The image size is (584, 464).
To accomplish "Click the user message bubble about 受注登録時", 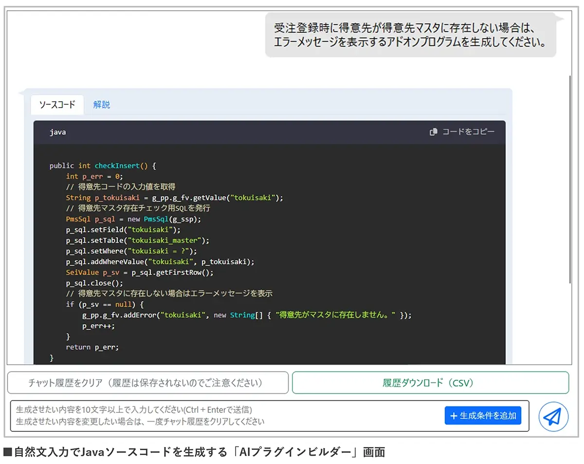I will (411, 35).
